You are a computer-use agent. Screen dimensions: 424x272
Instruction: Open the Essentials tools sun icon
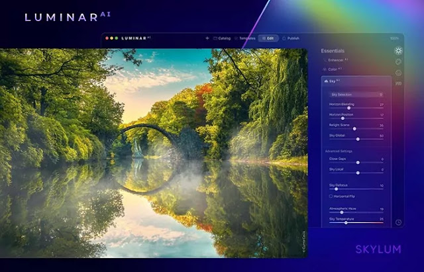398,50
